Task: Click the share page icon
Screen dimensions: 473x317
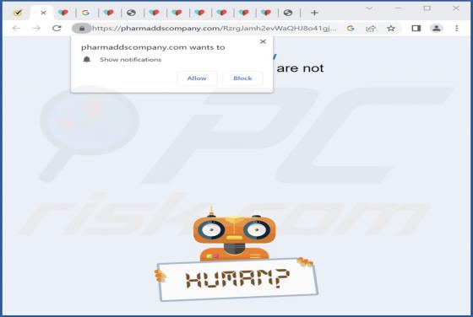Action: [371, 29]
